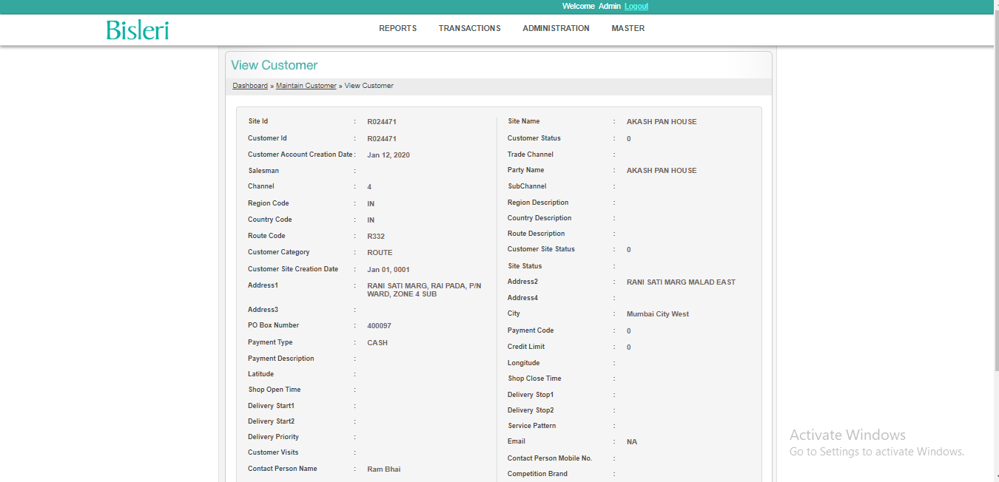Open the ADMINISTRATION menu
This screenshot has width=999, height=482.
point(556,29)
